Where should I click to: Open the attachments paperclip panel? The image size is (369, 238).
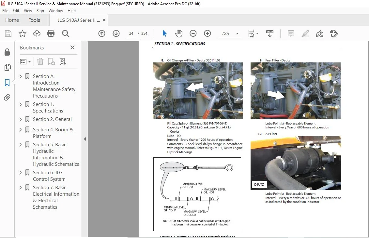pos(7,97)
